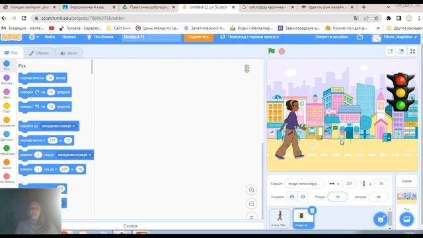Click the glide 1 sec to x y block
The width and height of the screenshot is (423, 238).
point(52,169)
